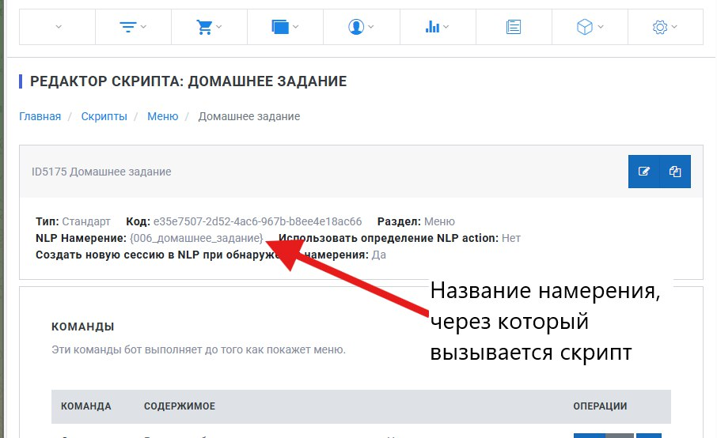The width and height of the screenshot is (717, 438).
Task: Open the settings gear icon
Action: point(660,27)
